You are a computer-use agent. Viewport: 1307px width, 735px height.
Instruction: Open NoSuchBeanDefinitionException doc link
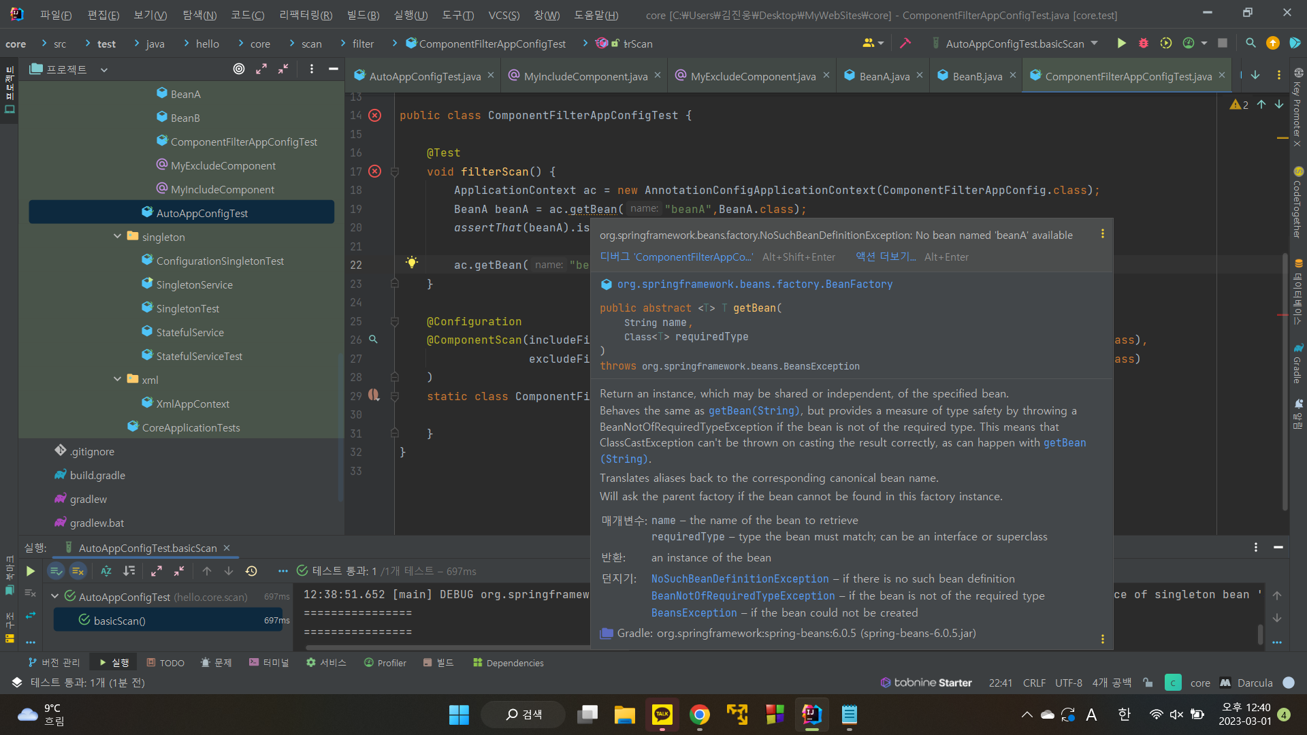pyautogui.click(x=740, y=578)
